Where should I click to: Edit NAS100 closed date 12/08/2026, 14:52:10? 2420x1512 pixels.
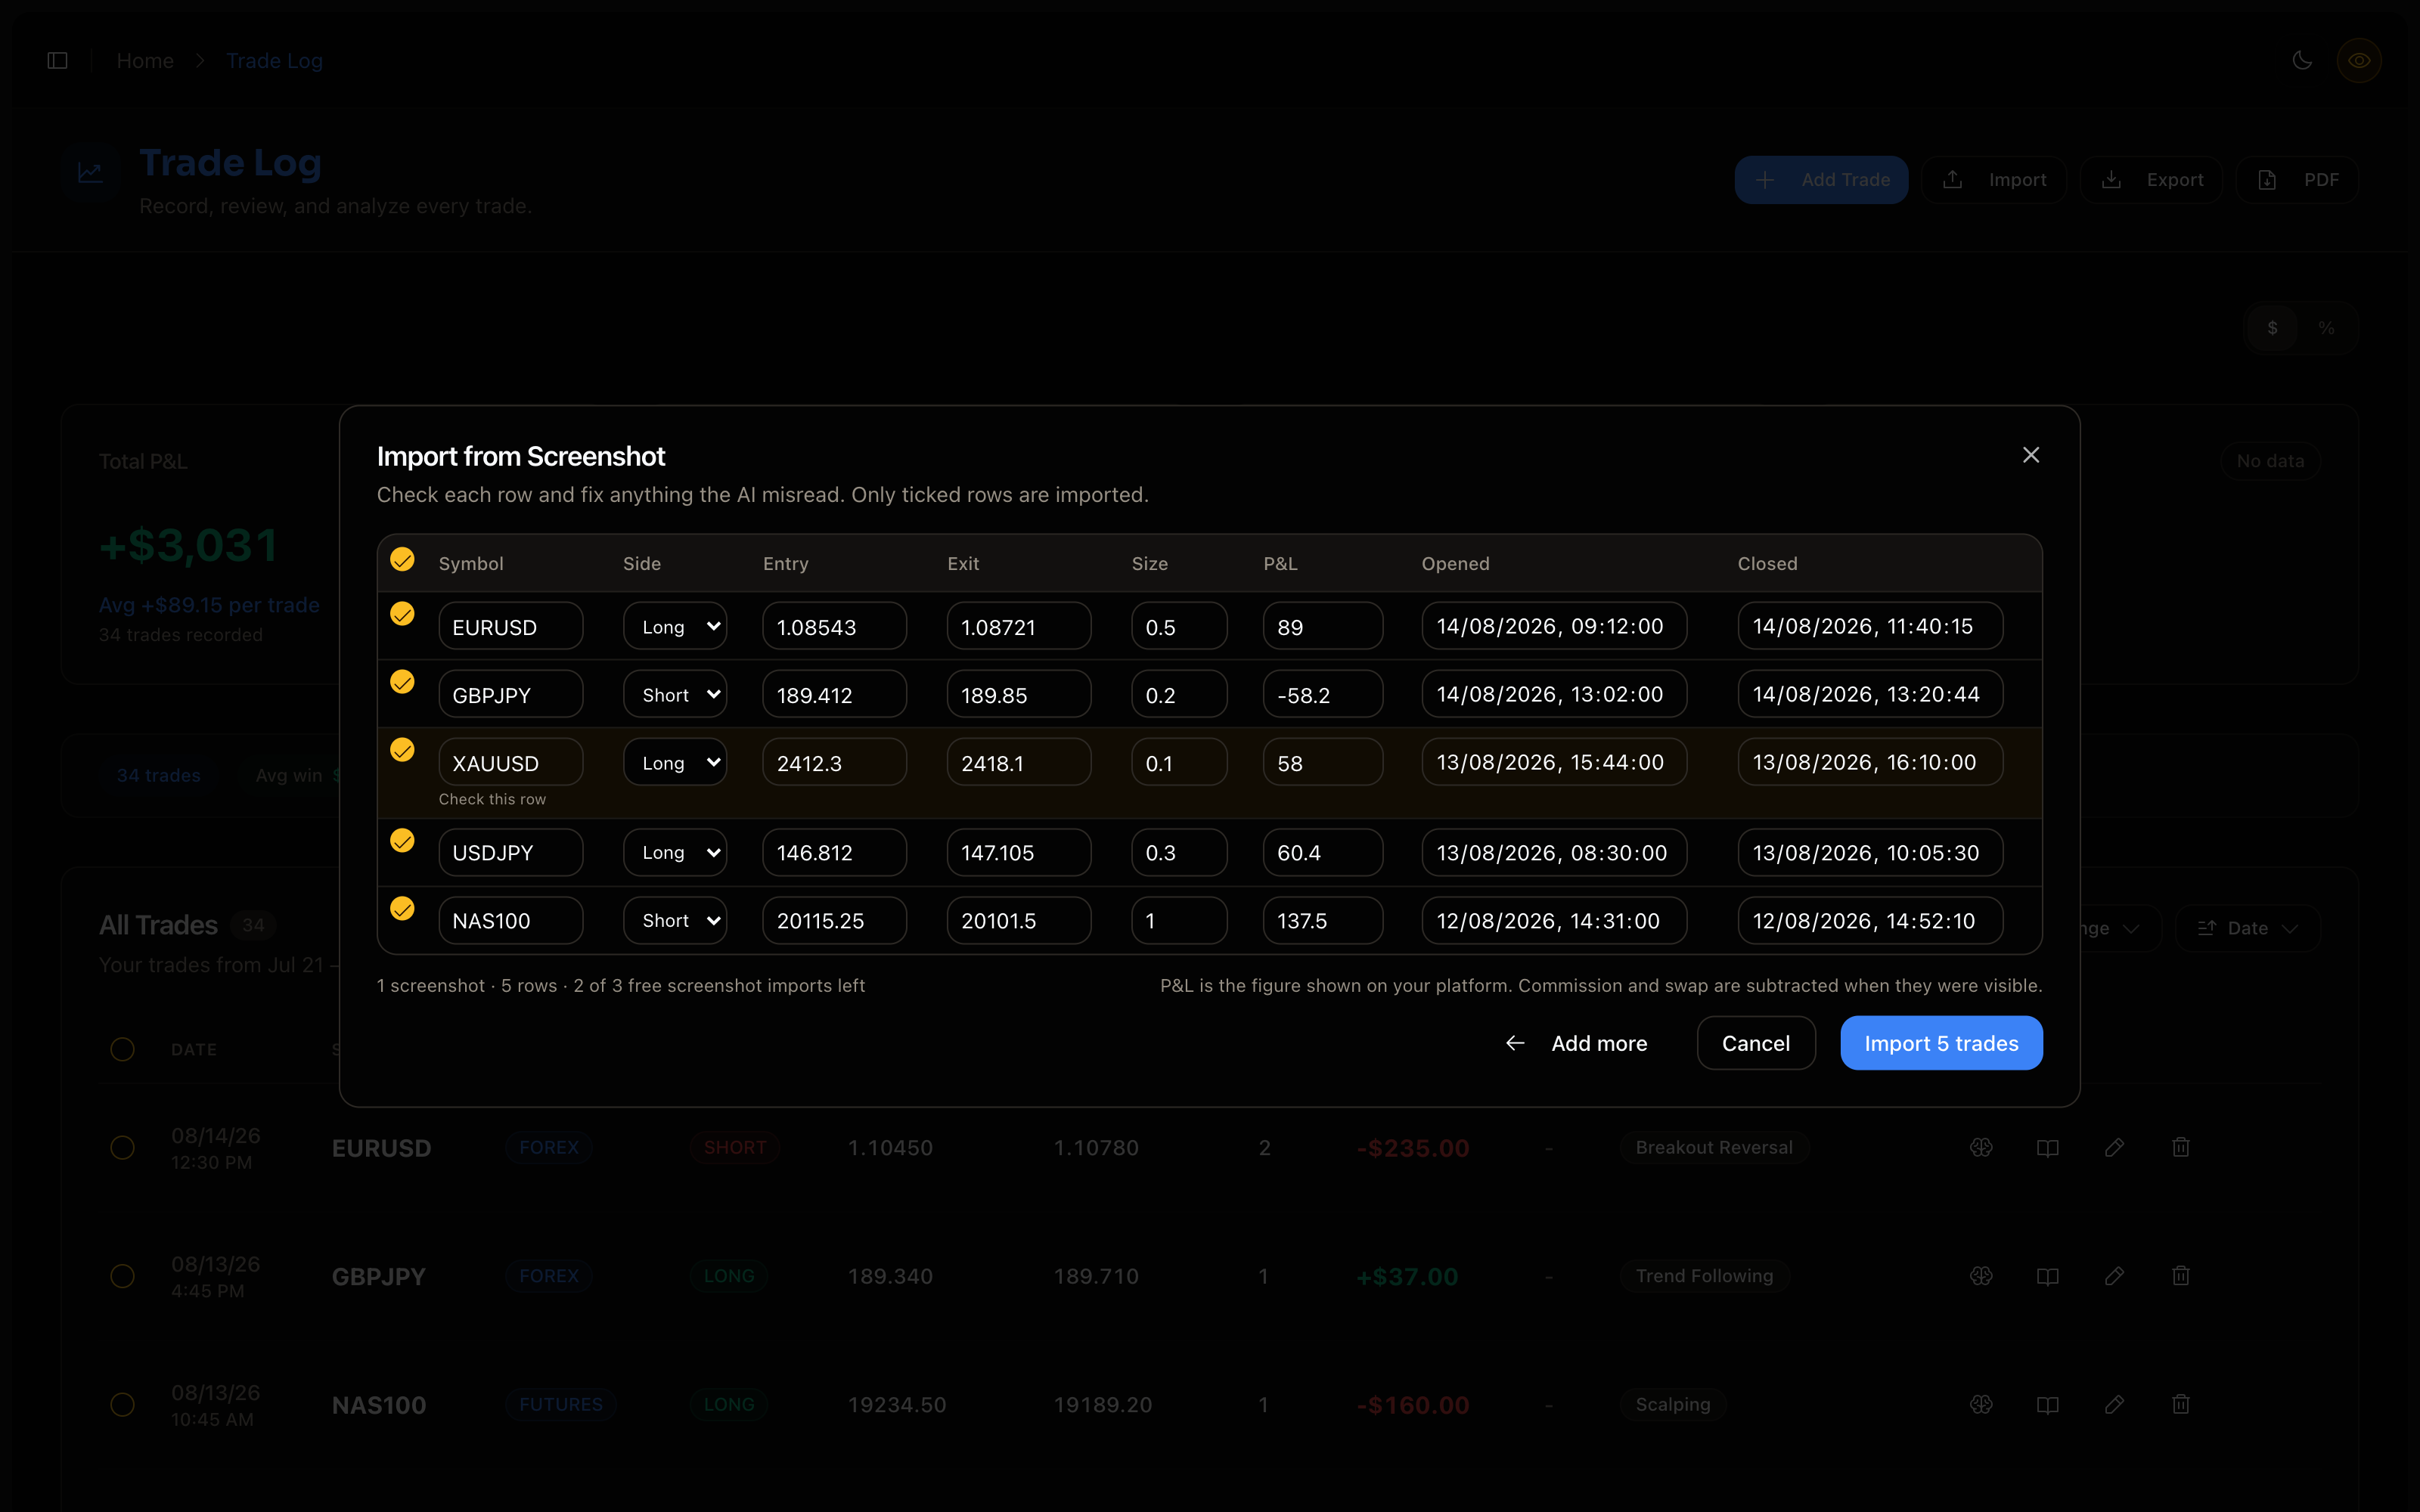click(1870, 920)
